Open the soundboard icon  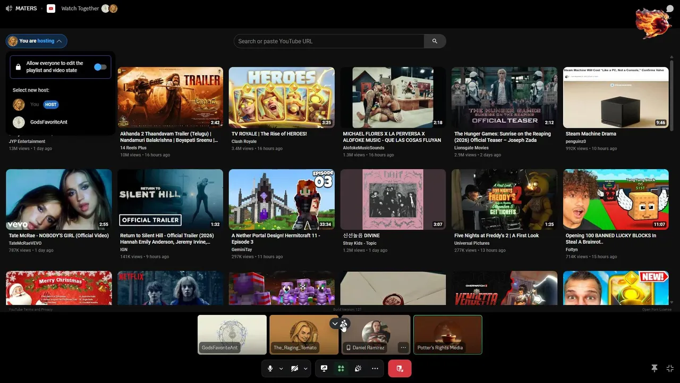tap(358, 369)
